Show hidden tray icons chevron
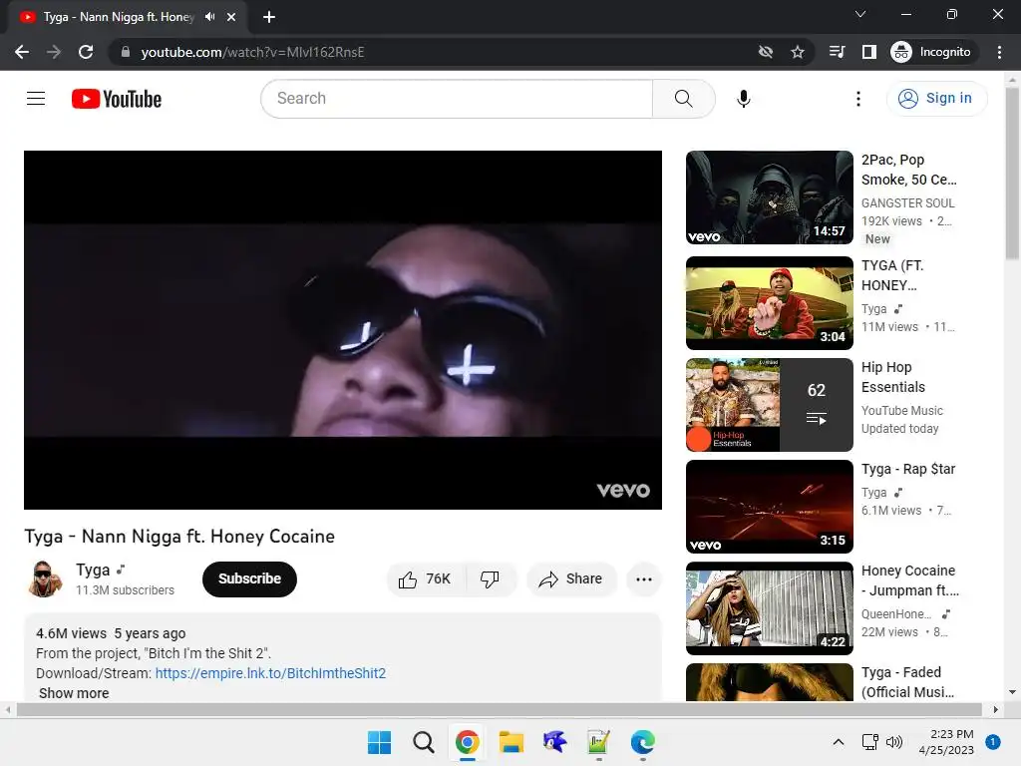This screenshot has width=1021, height=766. (839, 742)
